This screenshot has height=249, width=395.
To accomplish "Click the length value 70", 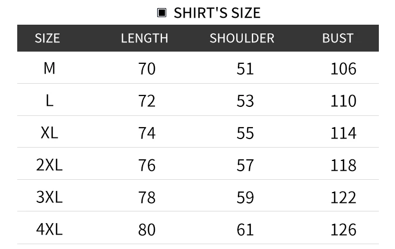I will click(x=147, y=69).
